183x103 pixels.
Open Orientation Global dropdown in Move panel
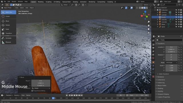pyautogui.click(x=41, y=88)
